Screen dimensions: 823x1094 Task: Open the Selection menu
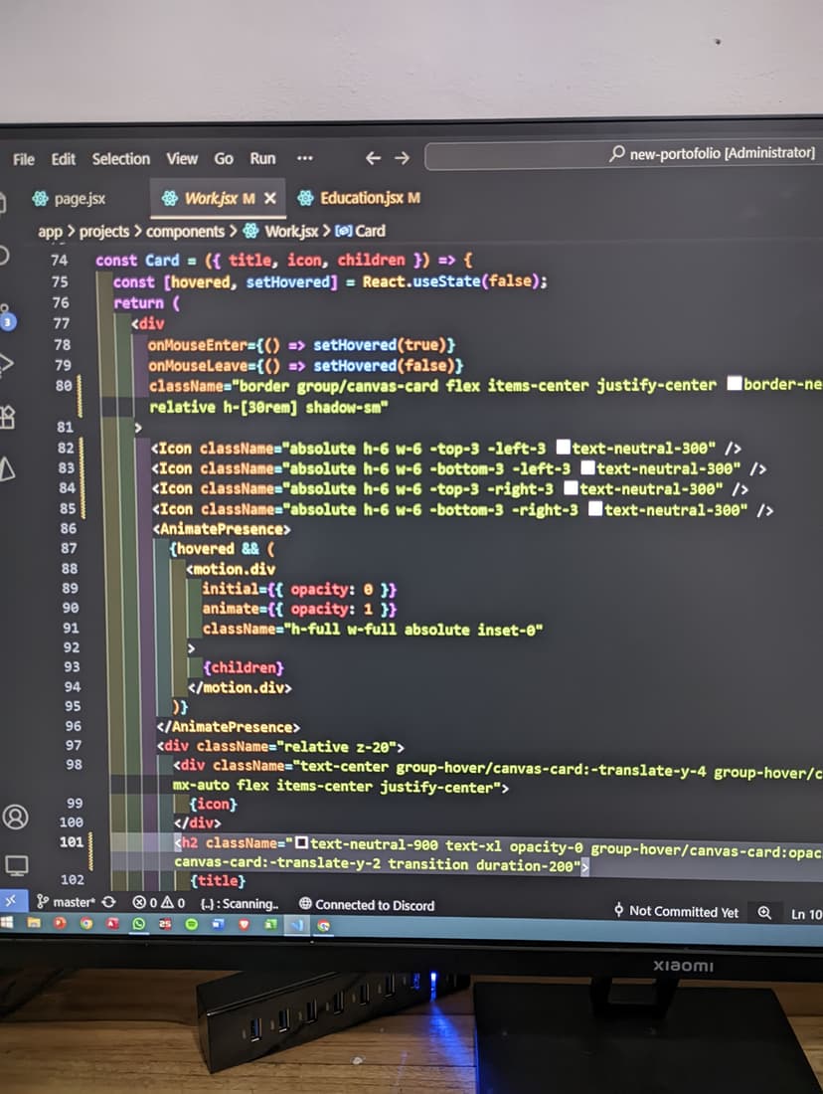click(120, 159)
